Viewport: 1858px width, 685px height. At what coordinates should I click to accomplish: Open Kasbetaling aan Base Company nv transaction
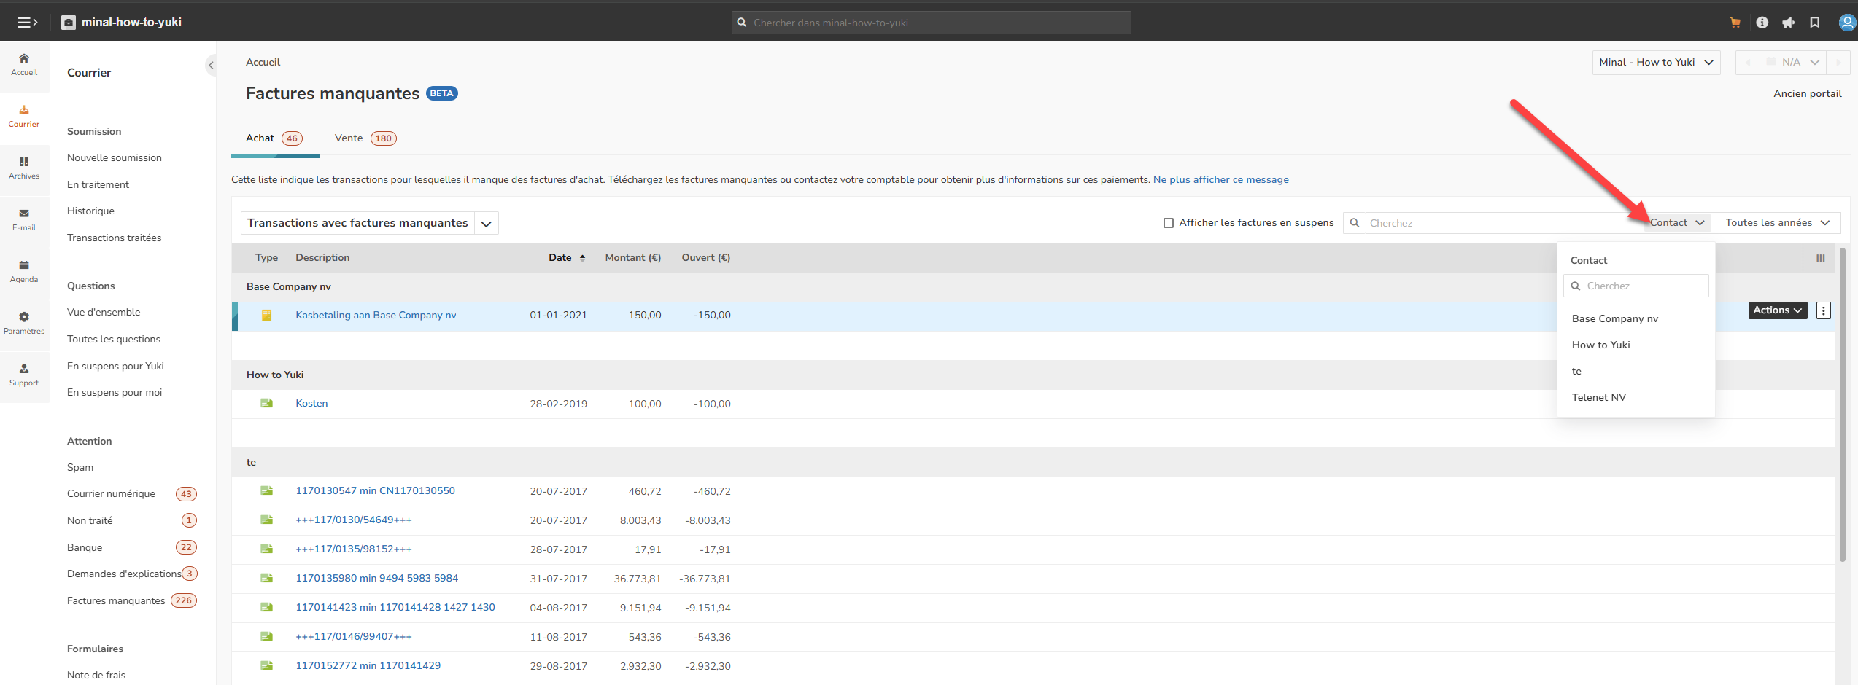point(376,316)
